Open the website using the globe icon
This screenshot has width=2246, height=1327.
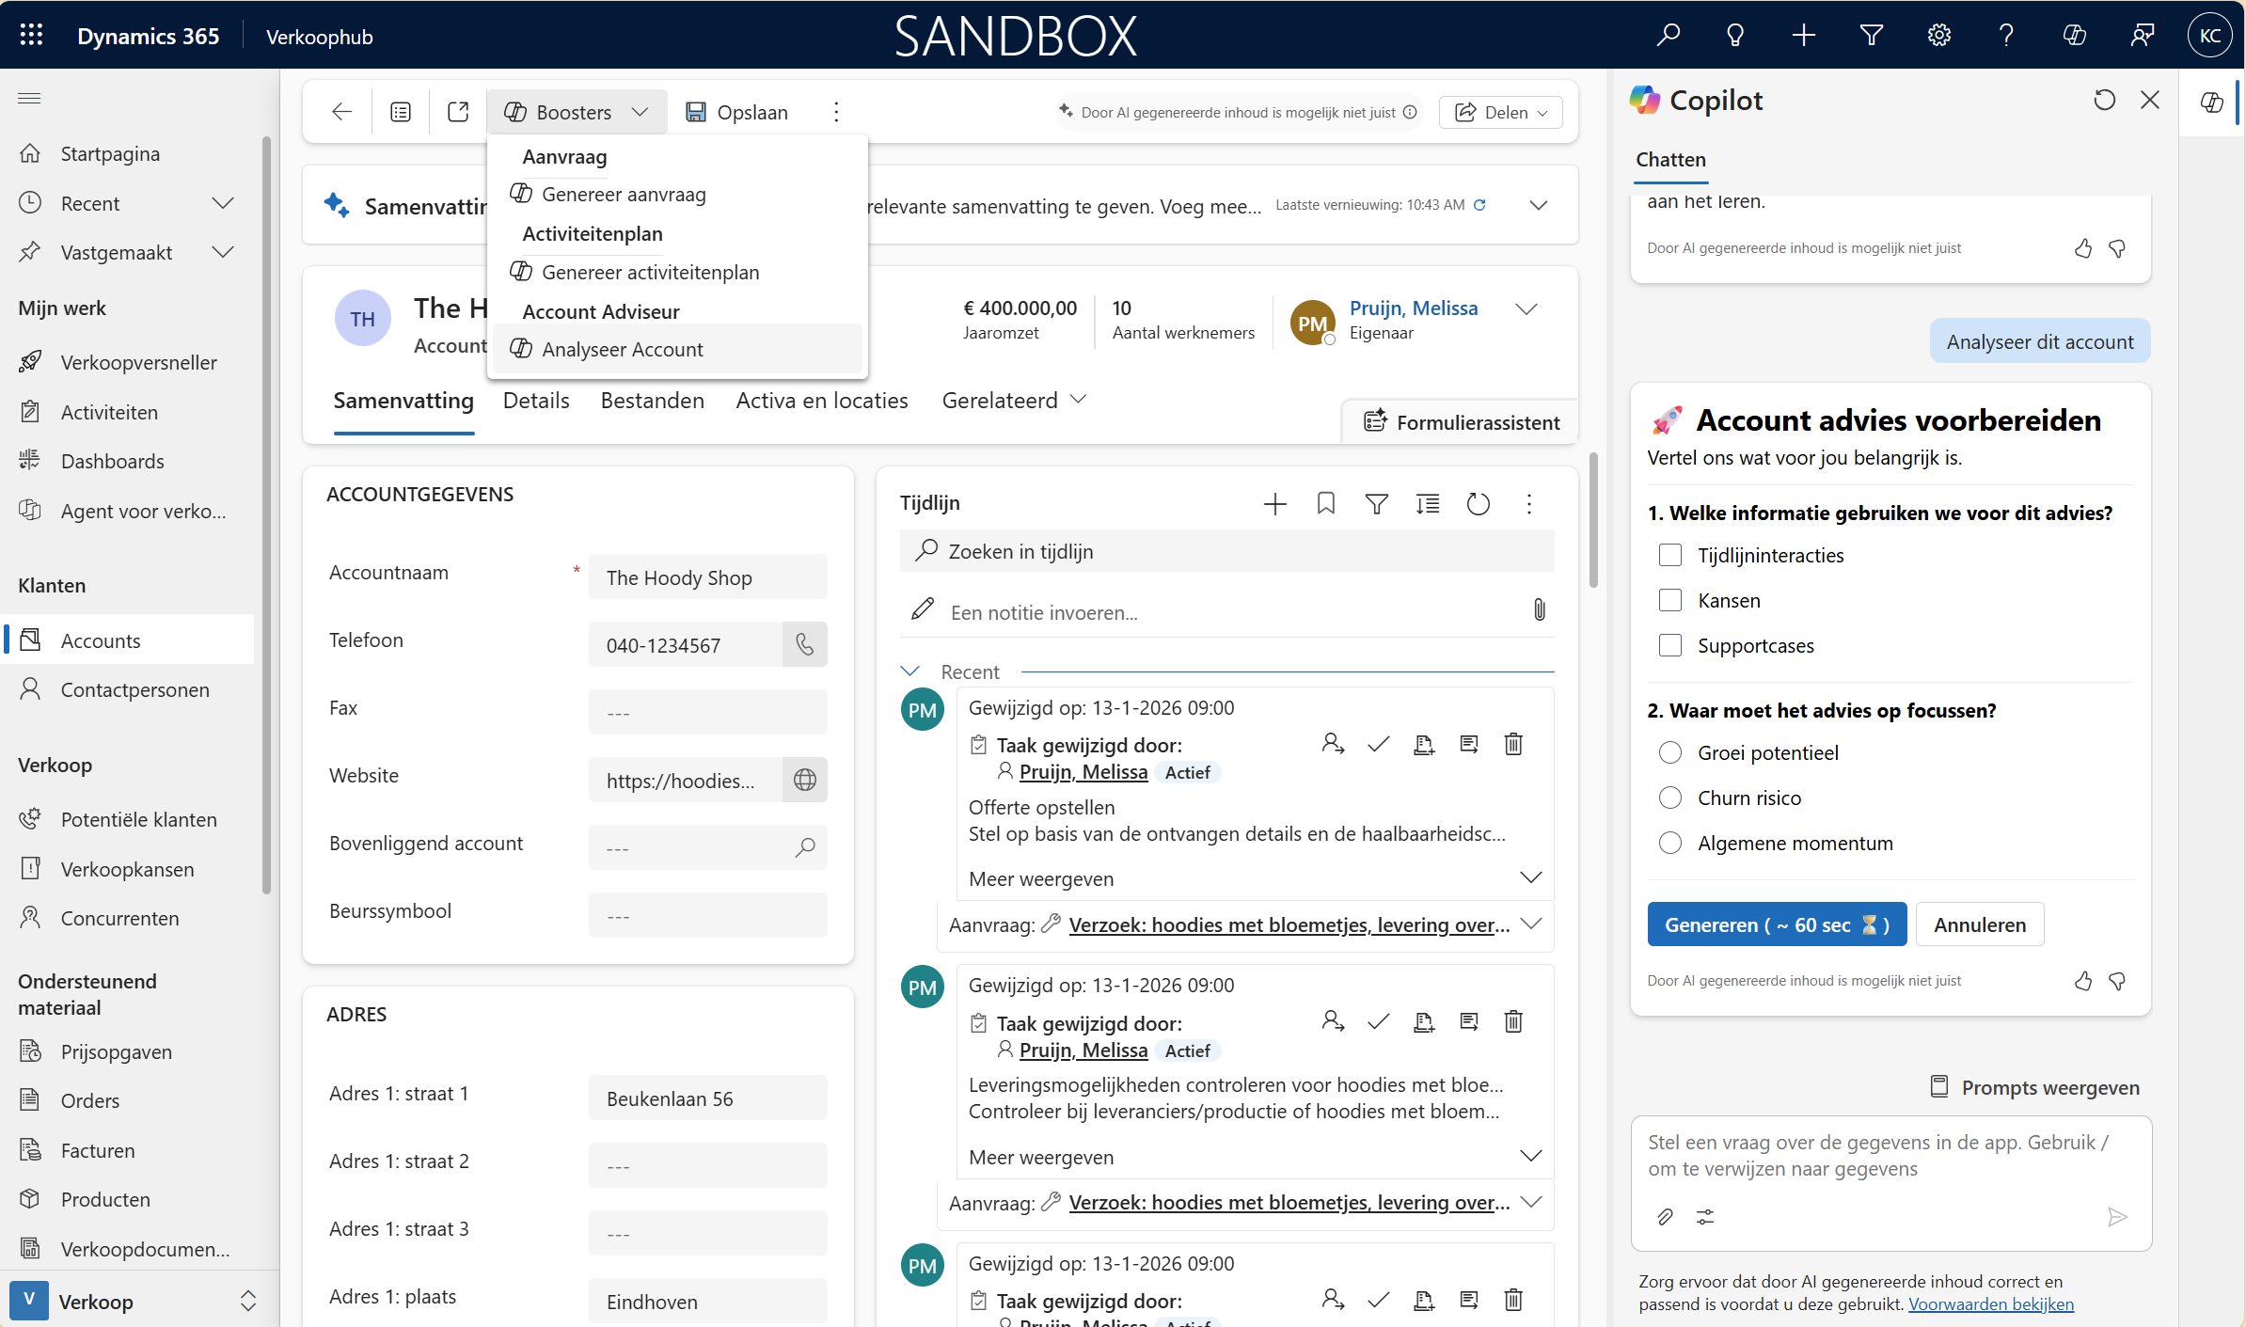point(804,780)
